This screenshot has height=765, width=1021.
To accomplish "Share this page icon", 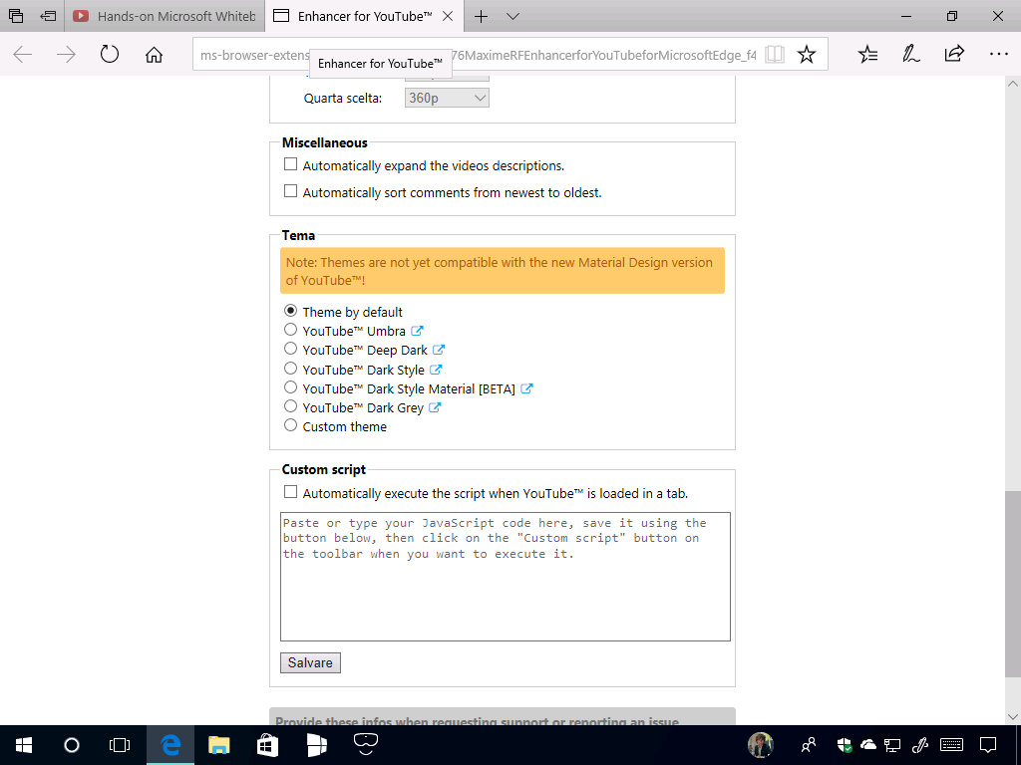I will click(x=954, y=54).
